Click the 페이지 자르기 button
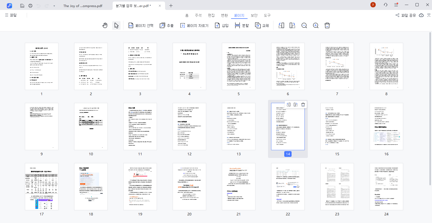 pos(194,25)
